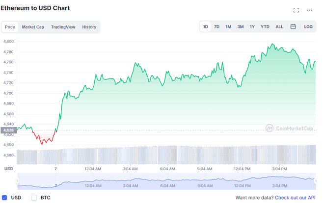Grab the right handle of range slider
Viewport: 324px width, 203px height.
pos(316,181)
